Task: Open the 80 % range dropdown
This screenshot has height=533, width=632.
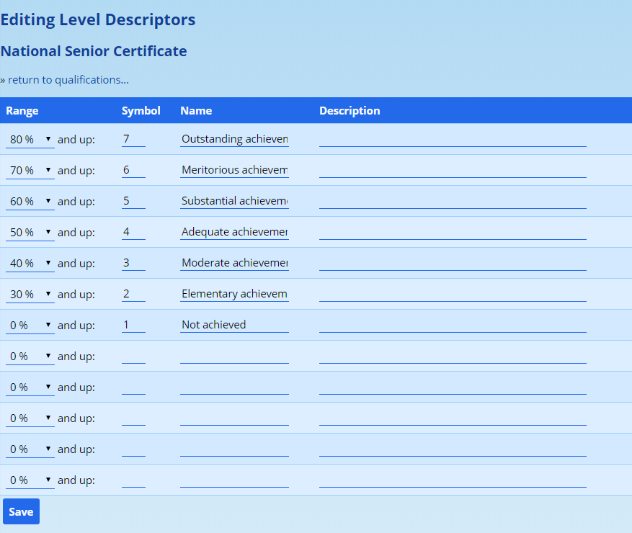Action: [30, 139]
